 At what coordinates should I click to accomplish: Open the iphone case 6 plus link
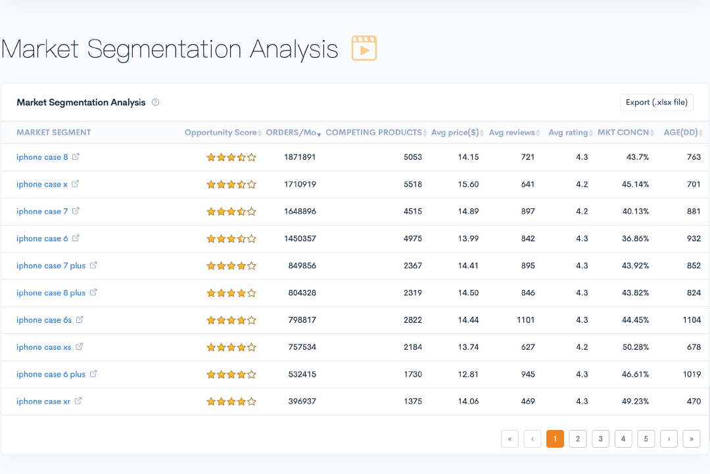(51, 375)
